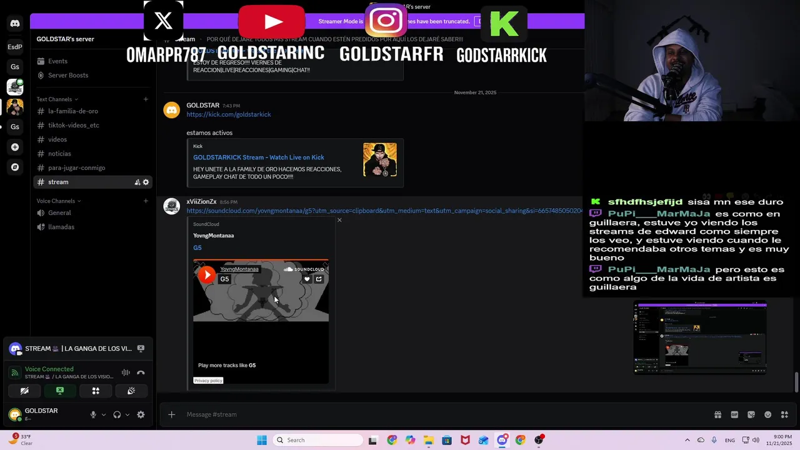
Task: Open File Explorer from taskbar
Action: tap(428, 440)
